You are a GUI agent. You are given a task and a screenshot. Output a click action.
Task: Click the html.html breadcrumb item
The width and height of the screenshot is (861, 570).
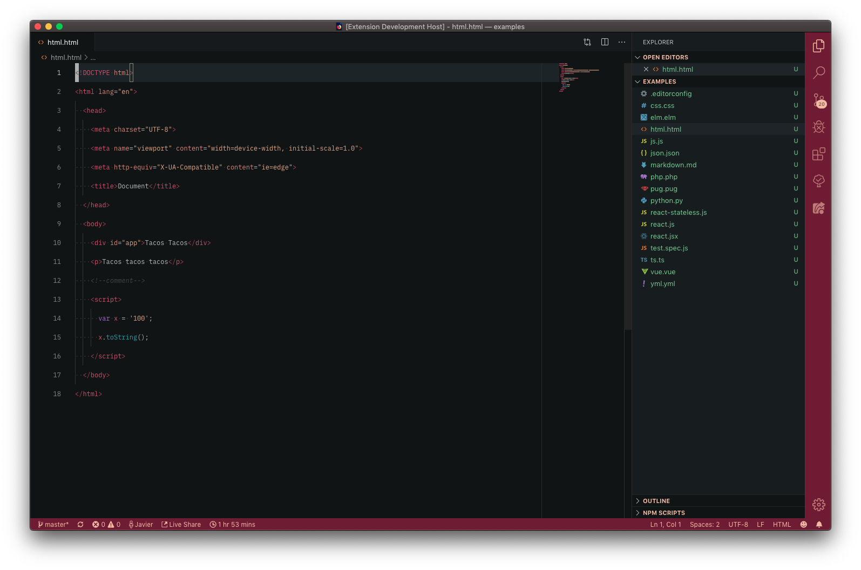click(65, 57)
